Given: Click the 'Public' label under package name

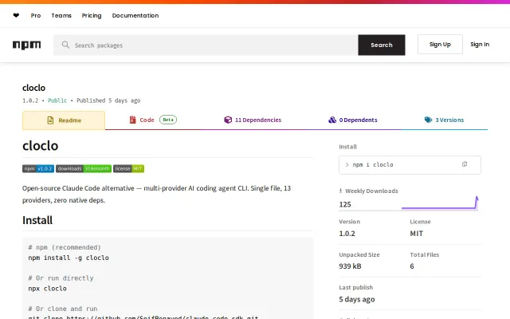Looking at the screenshot, I should point(57,100).
